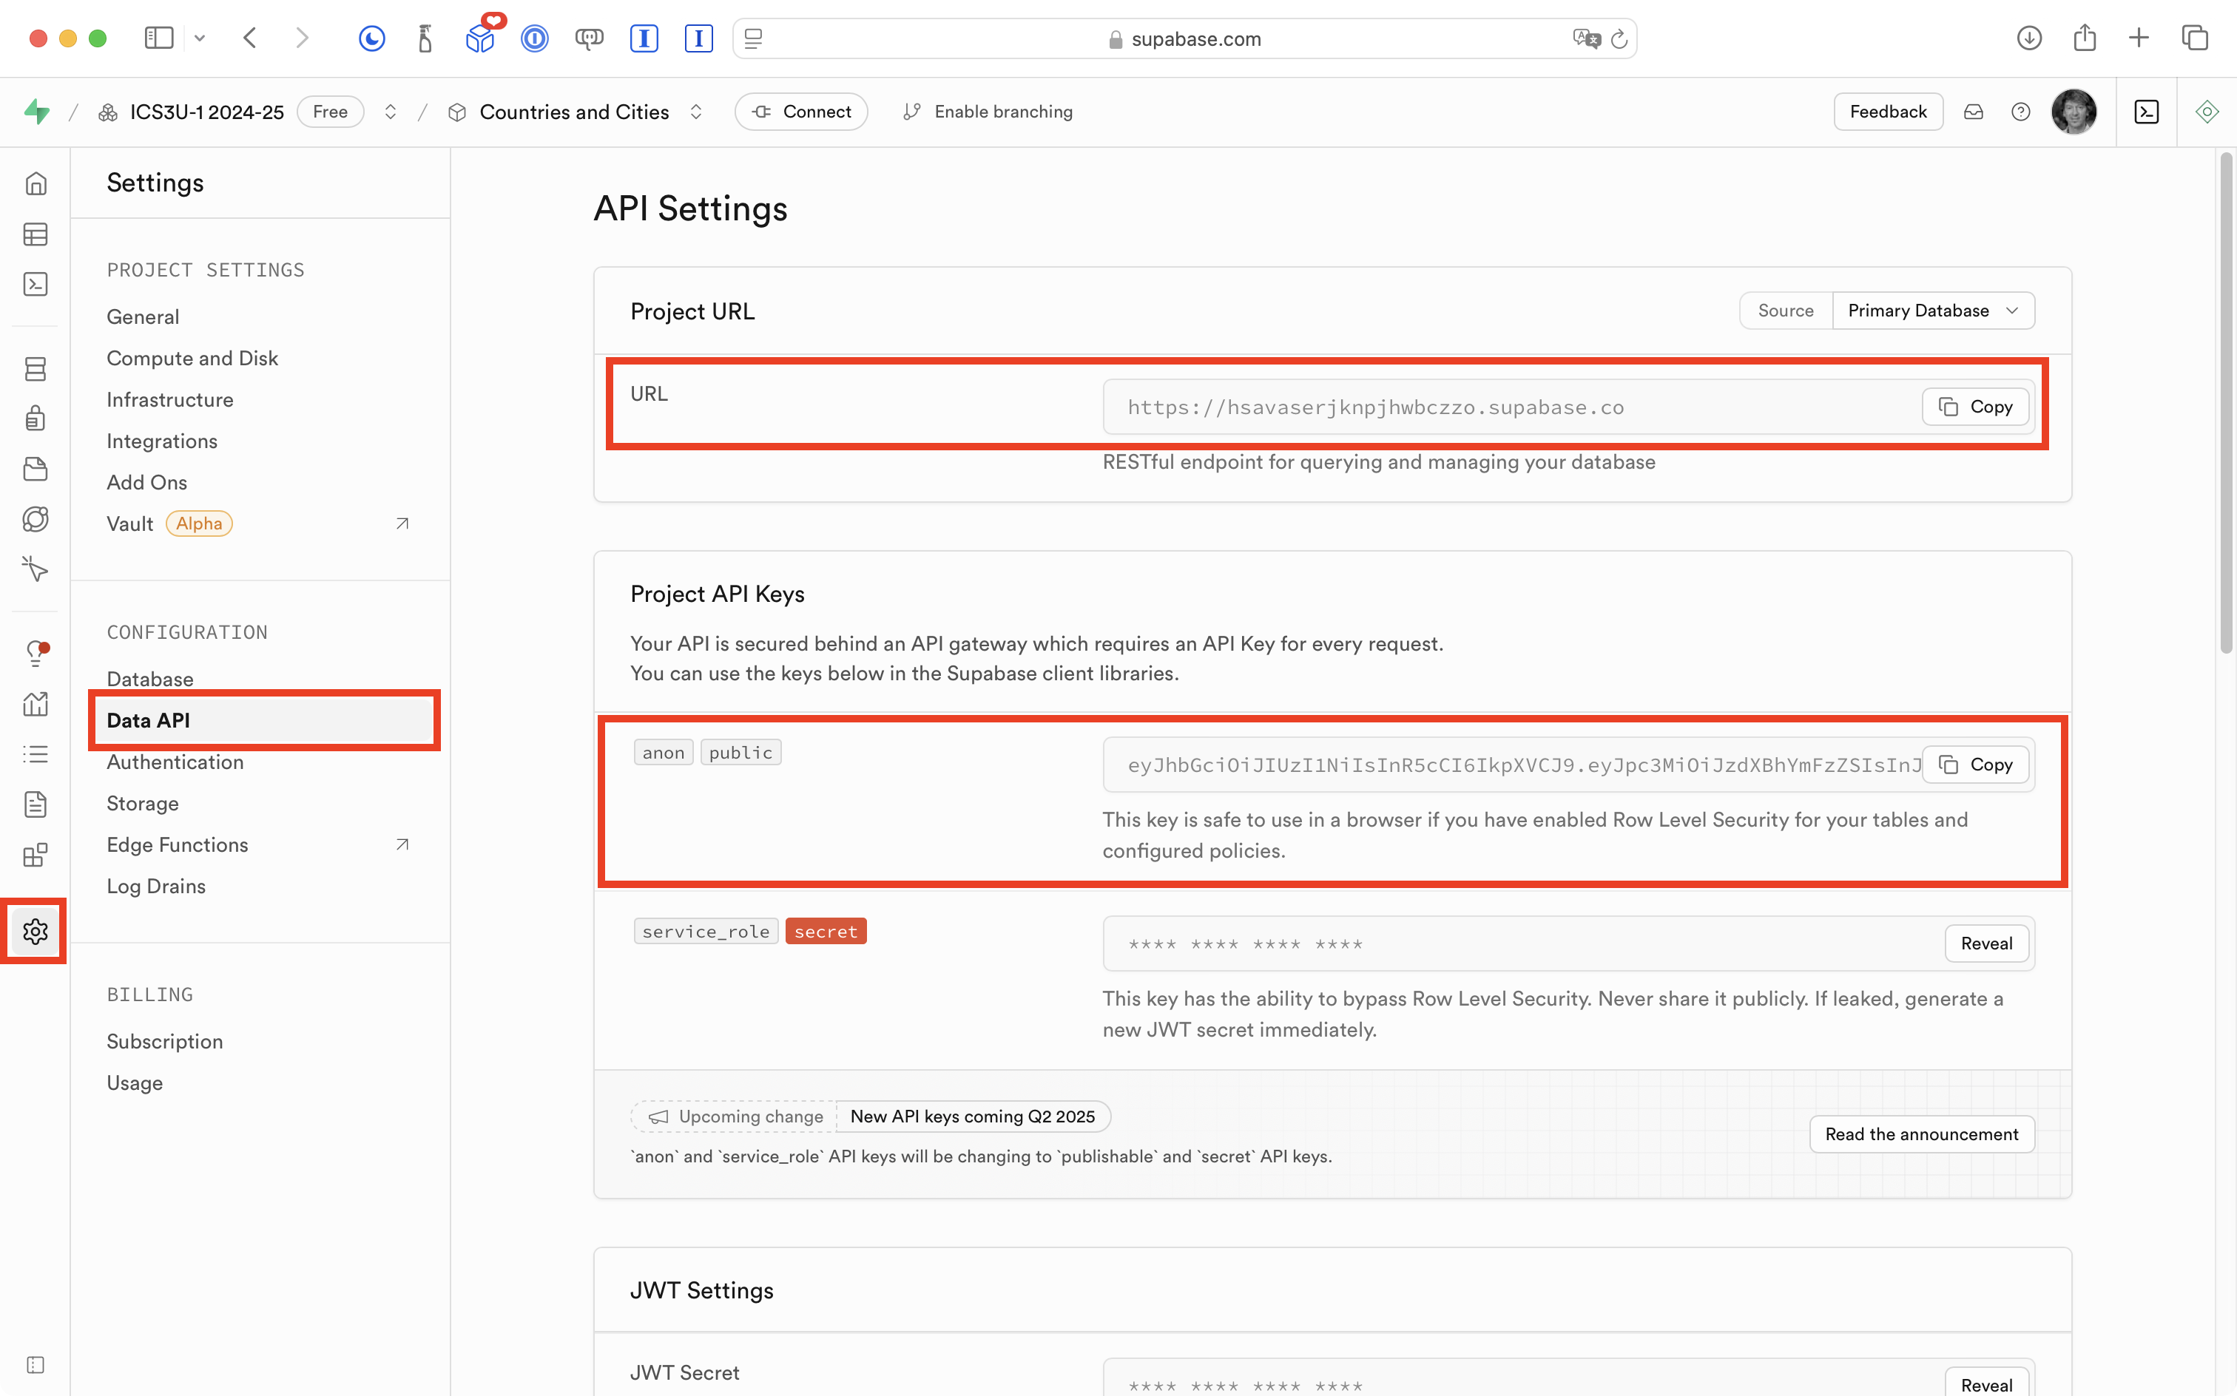Screen dimensions: 2237x1396
Task: Reveal the JWT Secret value
Action: (x=1985, y=1383)
